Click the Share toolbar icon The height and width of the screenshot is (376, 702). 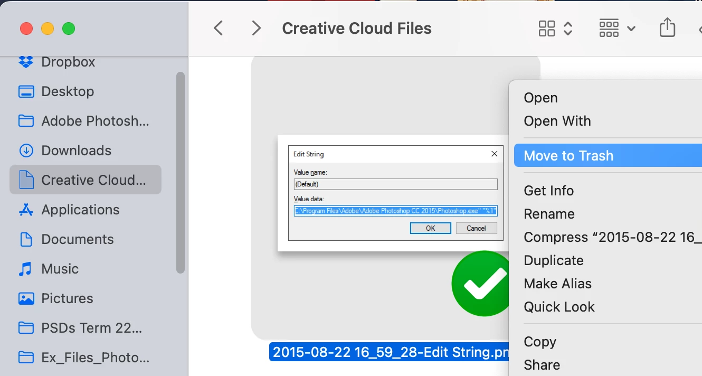[667, 27]
